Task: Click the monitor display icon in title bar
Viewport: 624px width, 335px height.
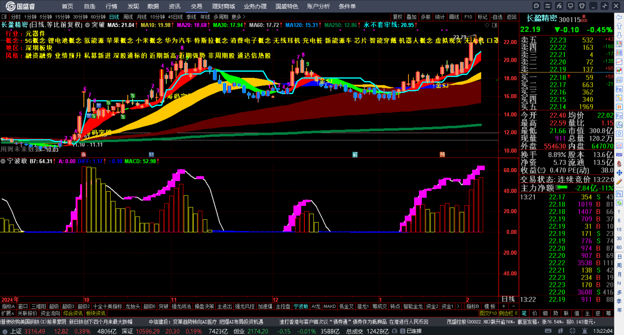Action: tap(570, 6)
